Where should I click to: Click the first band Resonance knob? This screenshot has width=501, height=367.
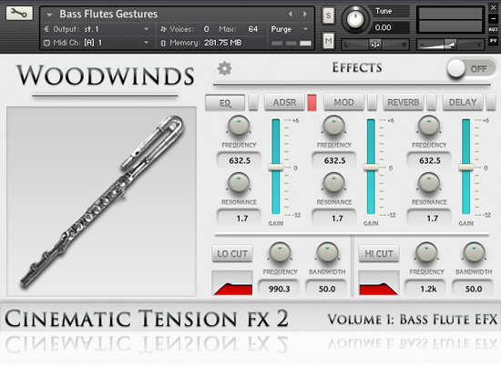point(239,182)
